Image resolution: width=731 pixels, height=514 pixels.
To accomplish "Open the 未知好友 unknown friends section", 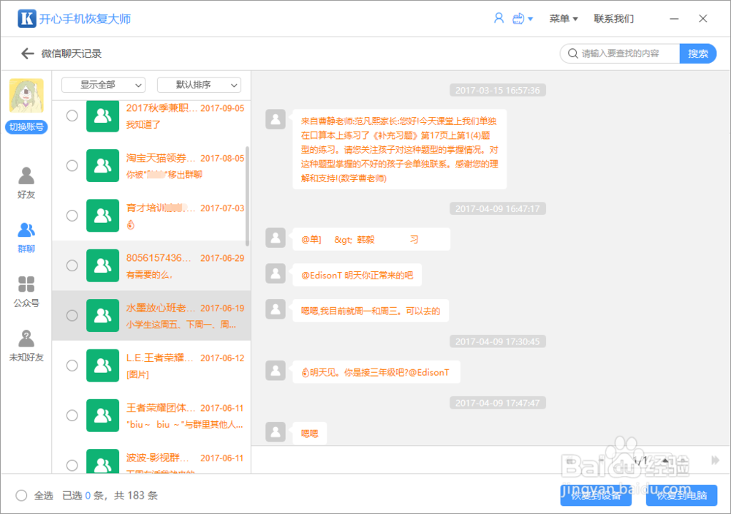I will click(26, 346).
